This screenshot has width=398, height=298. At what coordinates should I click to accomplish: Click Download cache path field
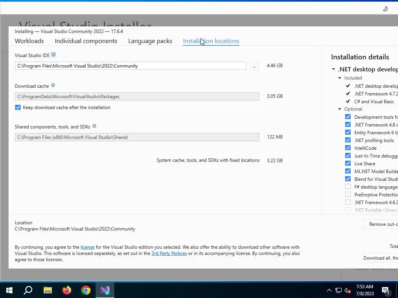click(137, 97)
